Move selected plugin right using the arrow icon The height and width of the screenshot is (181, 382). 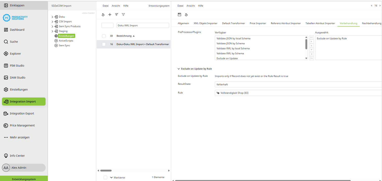coord(311,41)
